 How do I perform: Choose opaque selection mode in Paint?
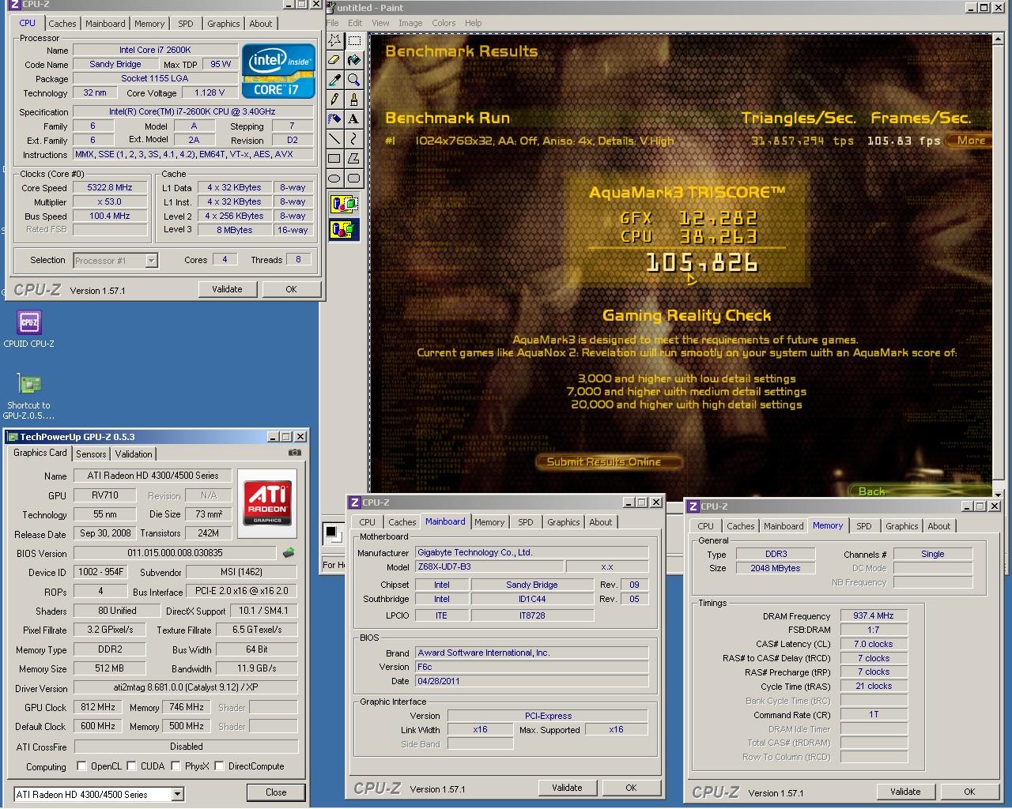click(344, 205)
